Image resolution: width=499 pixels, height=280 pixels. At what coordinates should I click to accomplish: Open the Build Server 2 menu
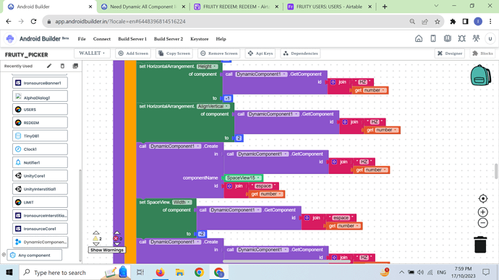(169, 39)
